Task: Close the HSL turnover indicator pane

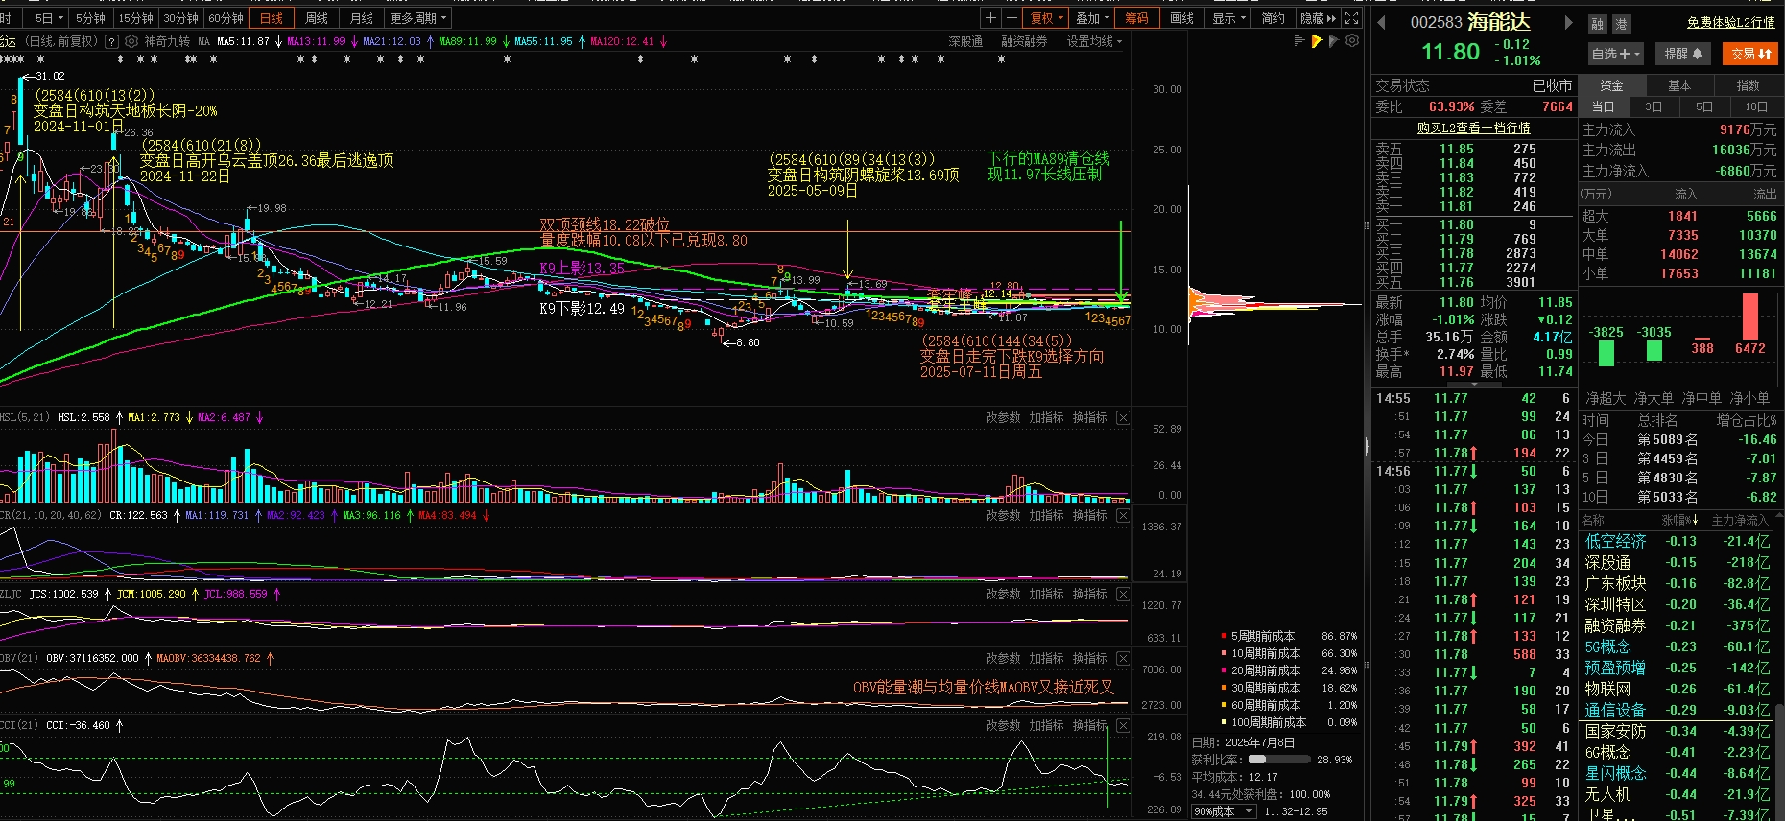Action: tap(1123, 418)
